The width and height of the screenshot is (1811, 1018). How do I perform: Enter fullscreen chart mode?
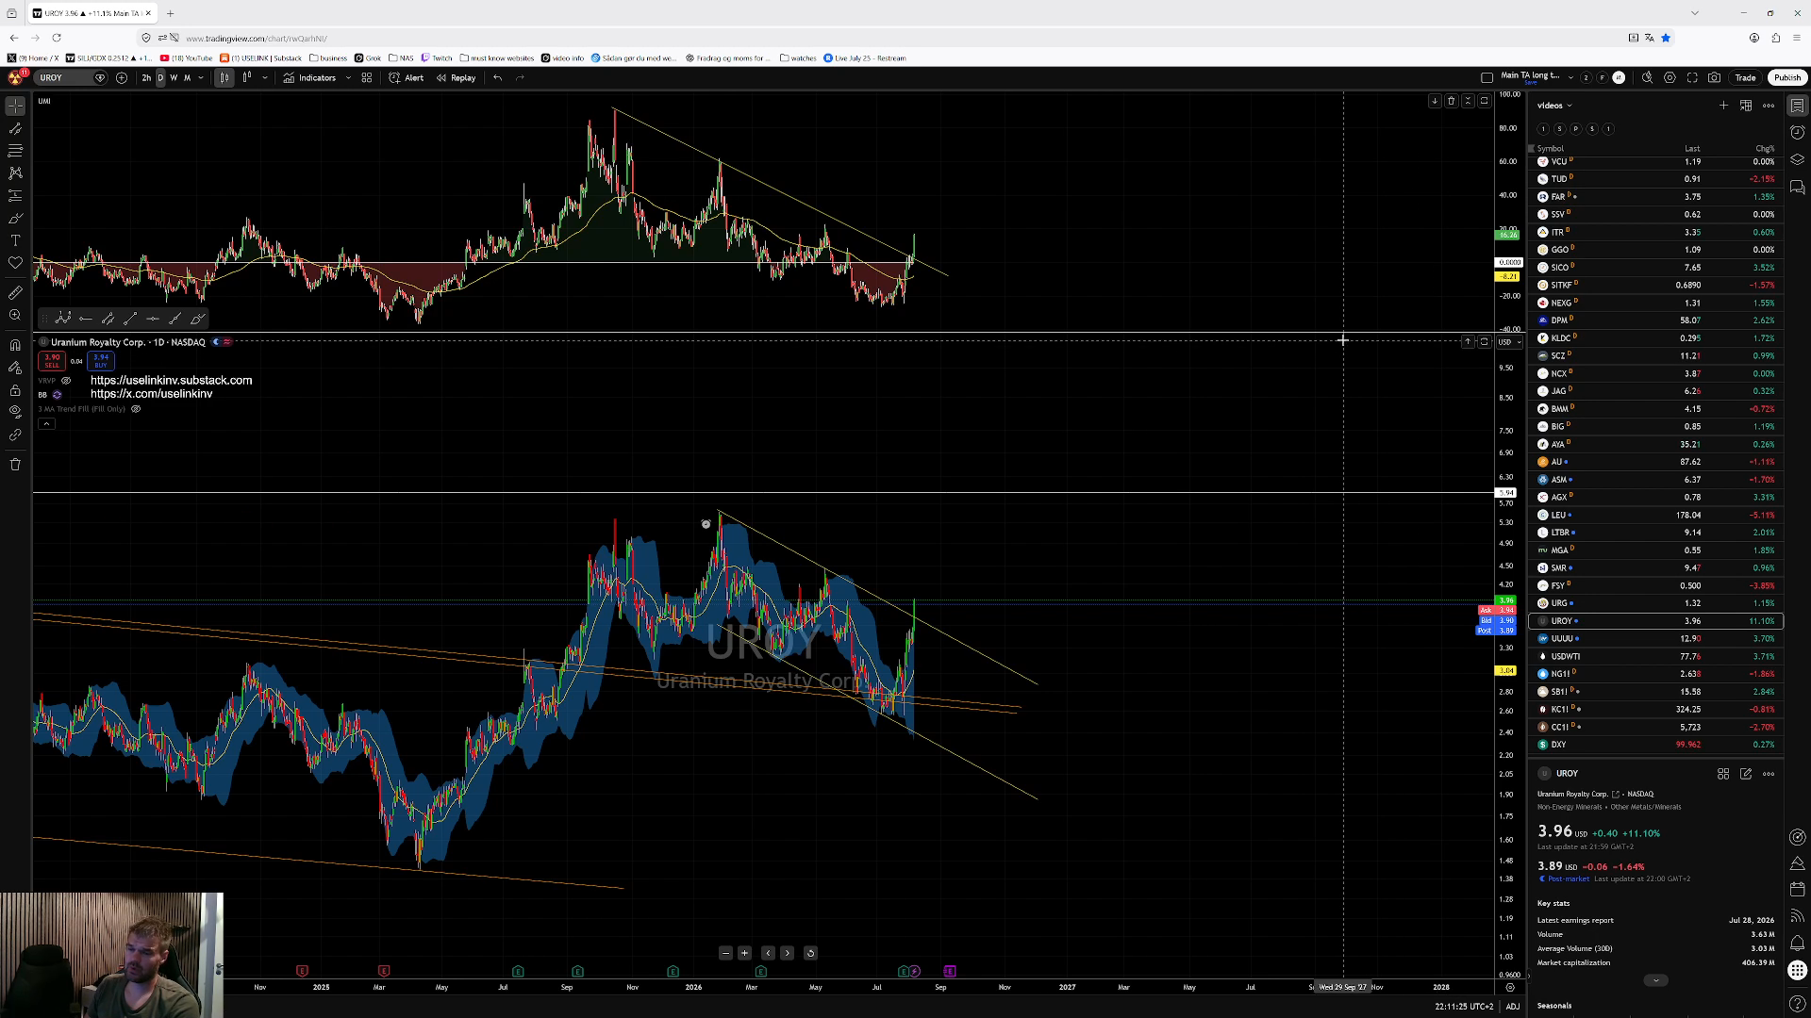point(1692,78)
